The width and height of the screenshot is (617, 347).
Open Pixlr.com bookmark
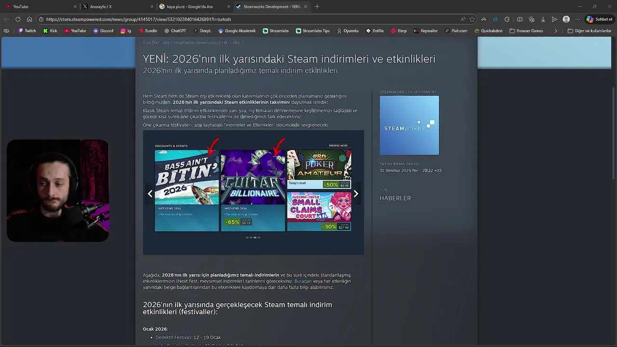(x=456, y=31)
